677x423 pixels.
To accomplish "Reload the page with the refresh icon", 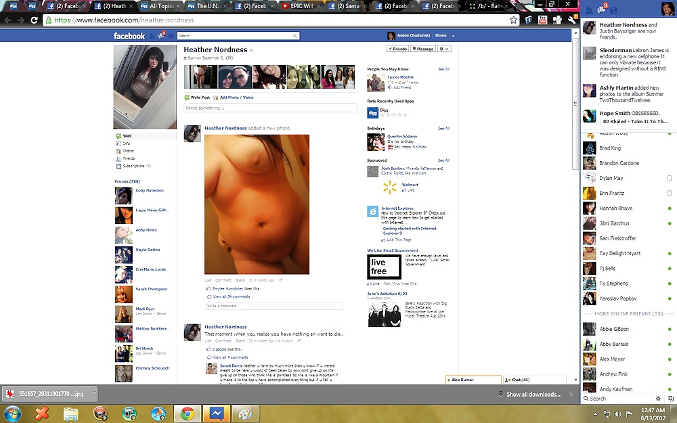I will tap(34, 20).
